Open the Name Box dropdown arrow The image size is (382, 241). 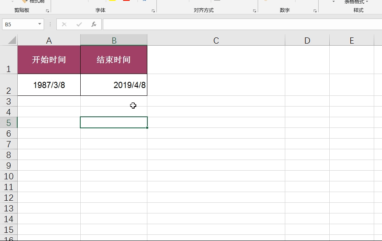point(39,24)
